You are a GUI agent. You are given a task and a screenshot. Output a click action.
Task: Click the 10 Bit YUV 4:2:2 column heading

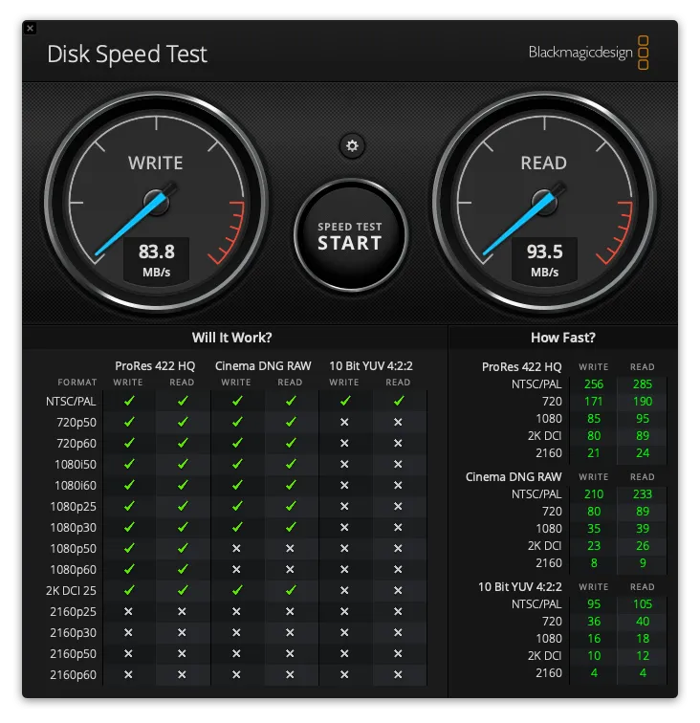(371, 365)
